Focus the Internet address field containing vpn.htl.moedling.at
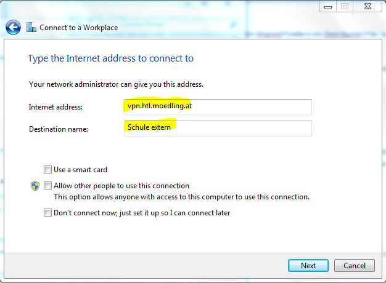 pos(218,107)
